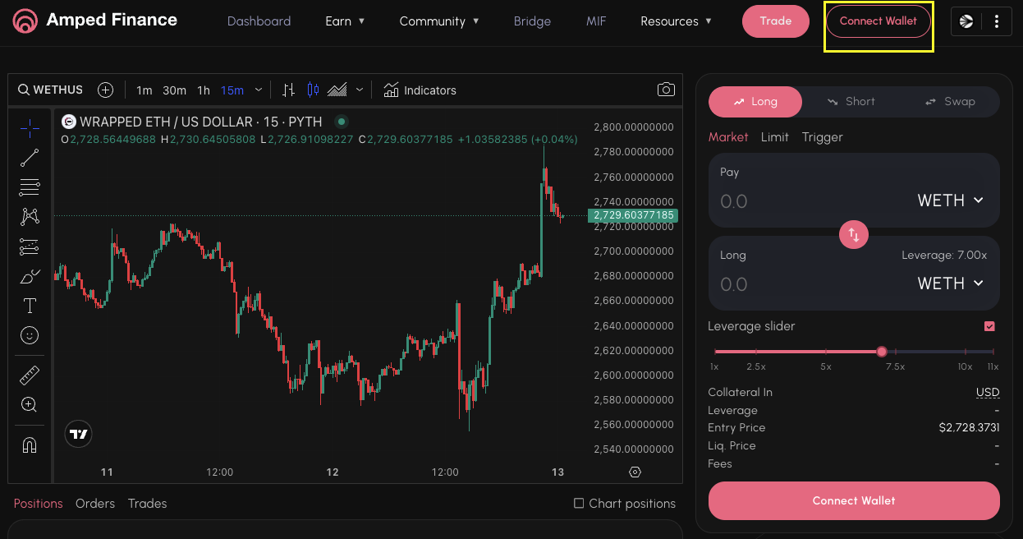Image resolution: width=1023 pixels, height=539 pixels.
Task: Open the emoji stickers tool
Action: 30,335
